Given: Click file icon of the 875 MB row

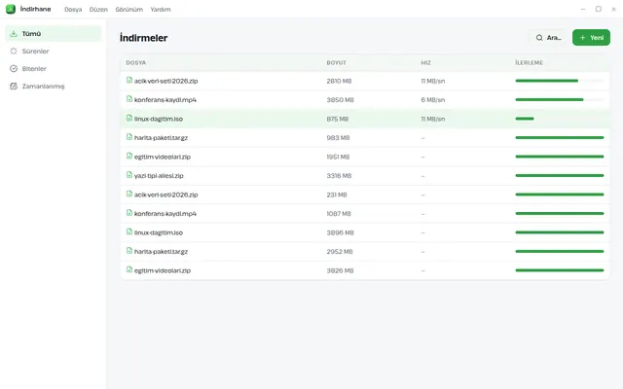Looking at the screenshot, I should coord(129,119).
